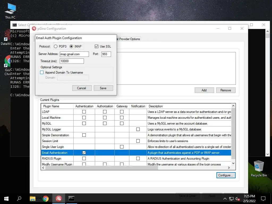The height and width of the screenshot is (204, 272).
Task: Click the Description column header
Action: click(x=189, y=106)
